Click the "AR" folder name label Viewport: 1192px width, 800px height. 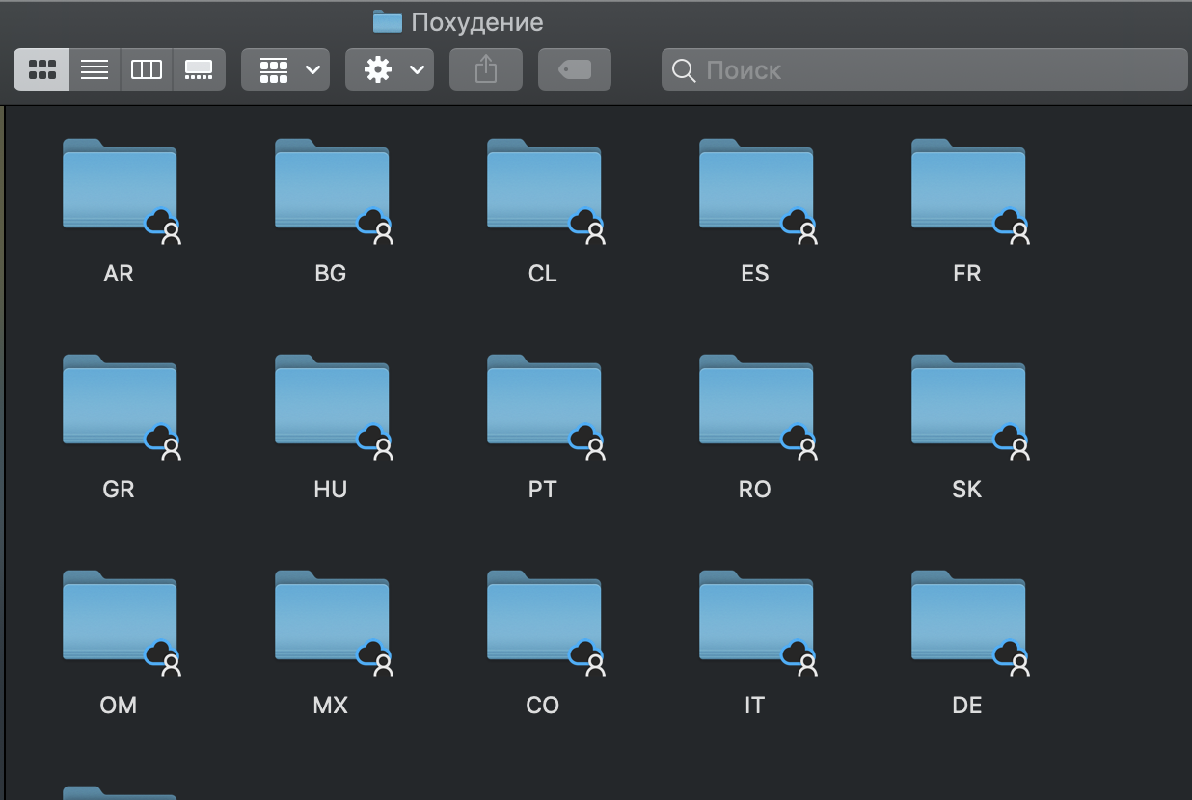(x=119, y=274)
